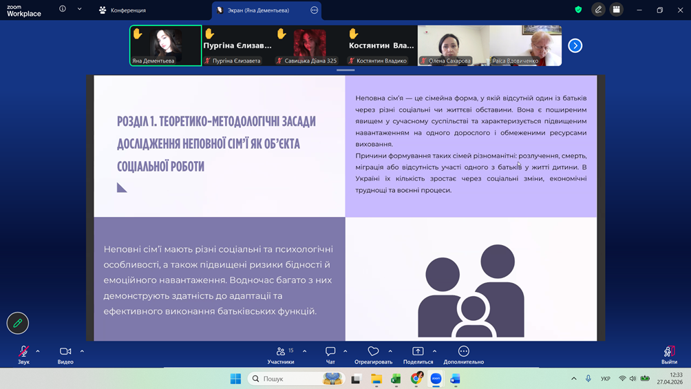Expand the arrow next to Участники
The image size is (691, 389).
tap(305, 351)
